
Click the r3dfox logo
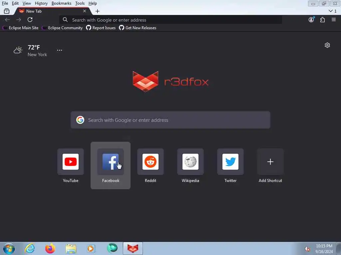tap(171, 82)
